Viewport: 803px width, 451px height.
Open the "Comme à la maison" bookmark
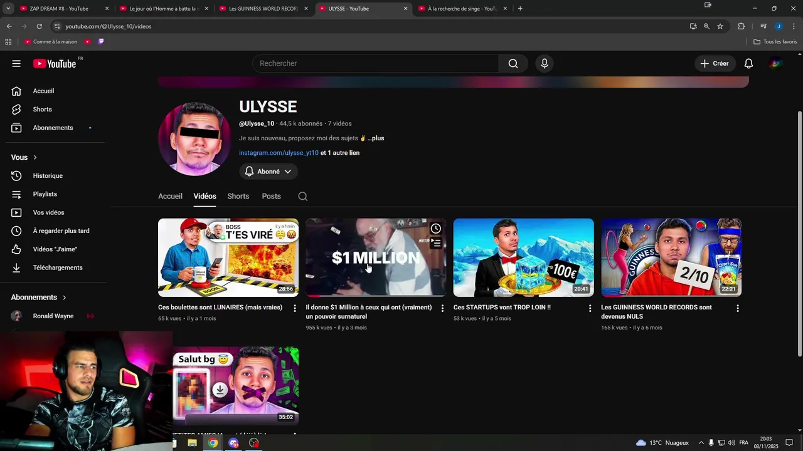pyautogui.click(x=51, y=42)
